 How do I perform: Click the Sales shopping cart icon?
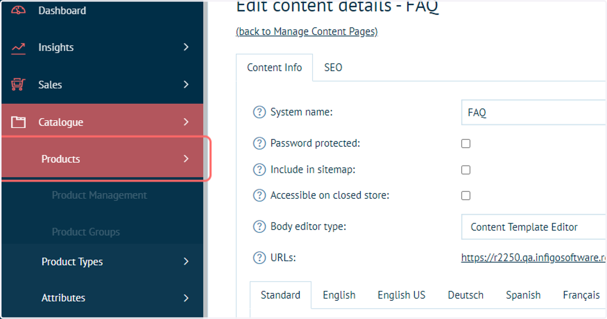click(x=18, y=84)
